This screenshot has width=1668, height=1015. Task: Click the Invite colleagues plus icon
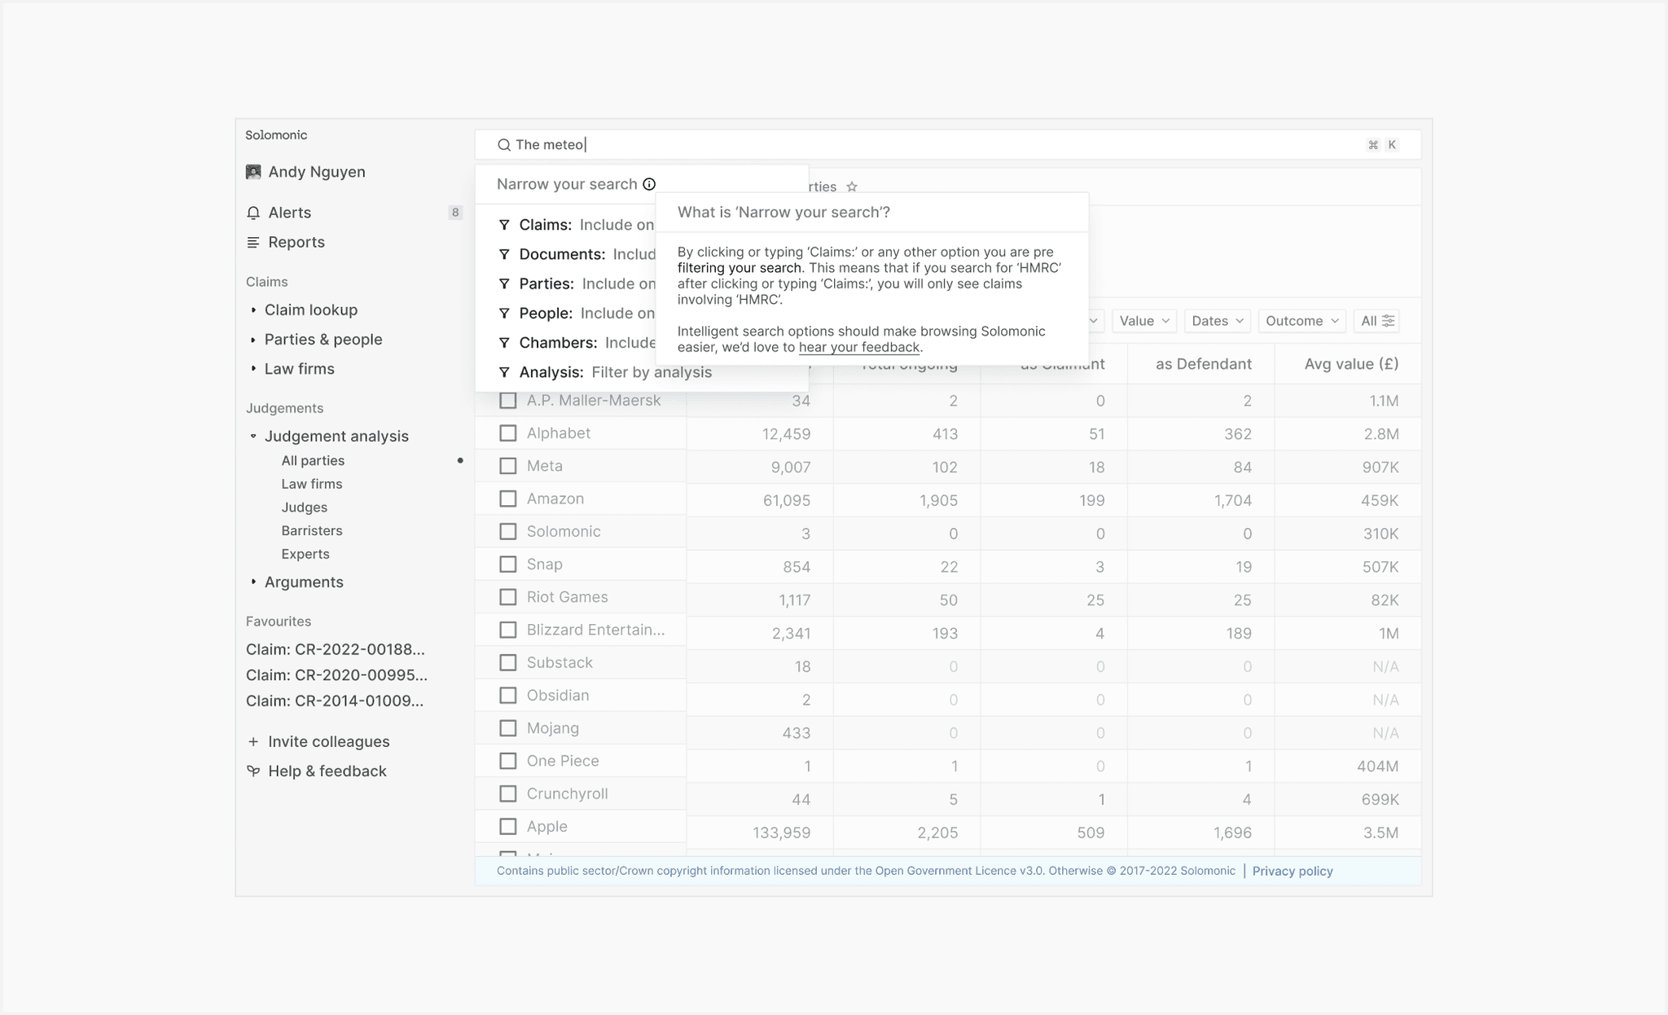coord(253,741)
